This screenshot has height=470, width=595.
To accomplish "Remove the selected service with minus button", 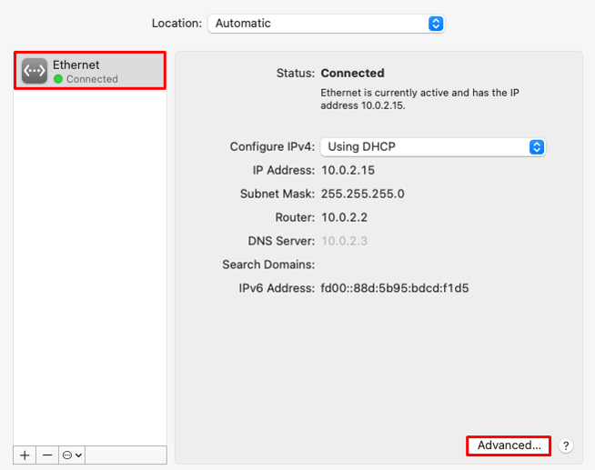I will pos(47,455).
